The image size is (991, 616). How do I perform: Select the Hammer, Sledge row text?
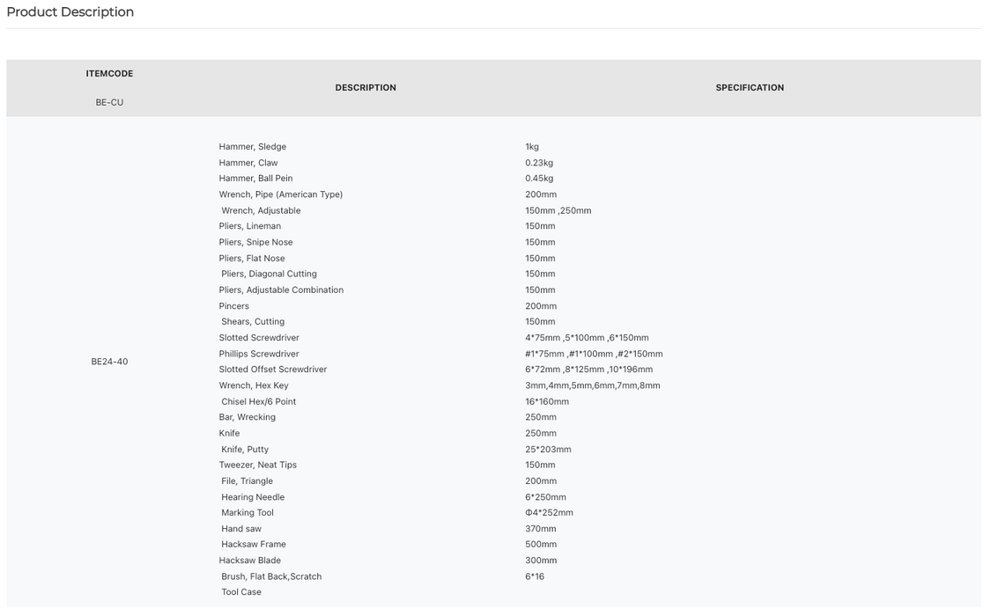coord(252,146)
